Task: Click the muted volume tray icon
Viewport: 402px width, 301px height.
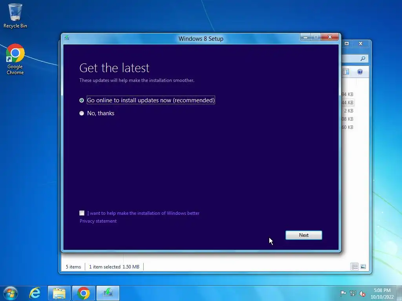Action: (x=362, y=294)
